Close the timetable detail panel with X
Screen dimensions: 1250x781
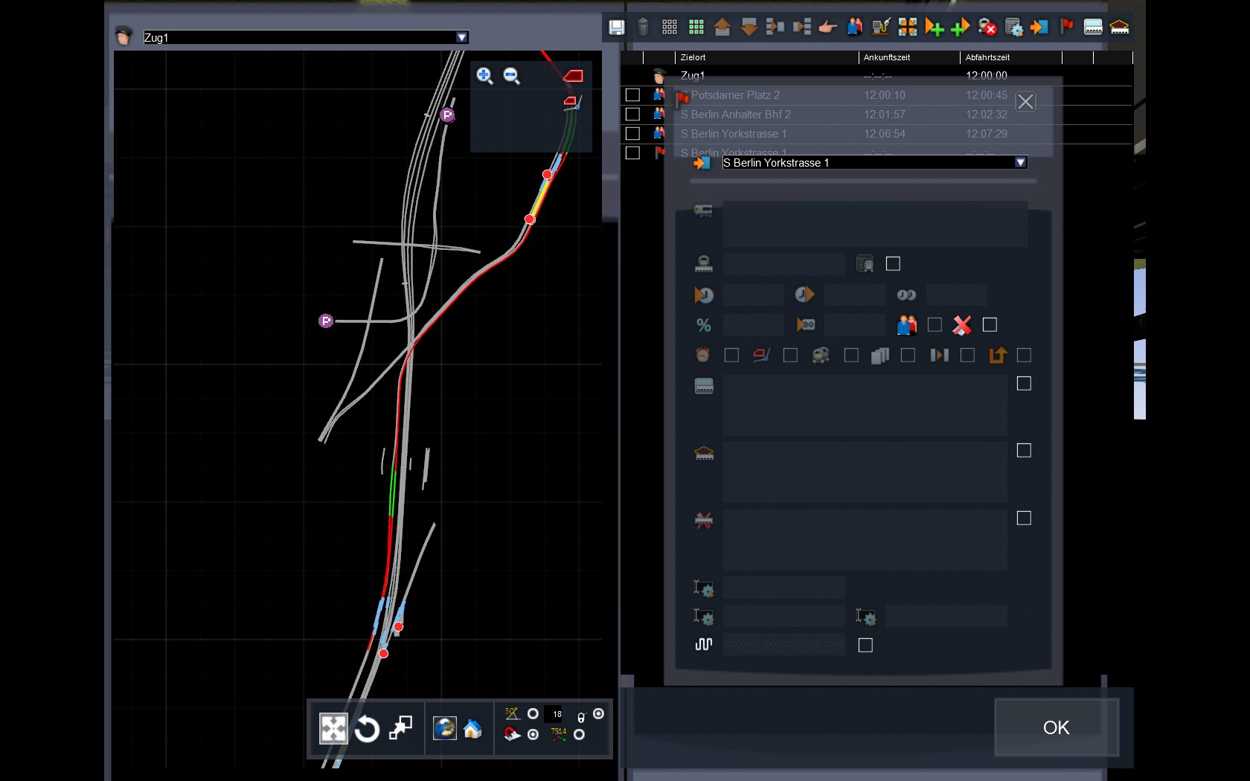(x=1025, y=102)
